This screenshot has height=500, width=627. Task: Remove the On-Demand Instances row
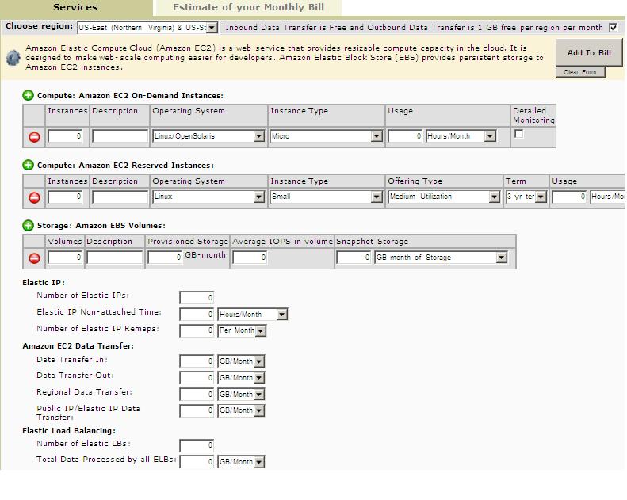click(34, 137)
